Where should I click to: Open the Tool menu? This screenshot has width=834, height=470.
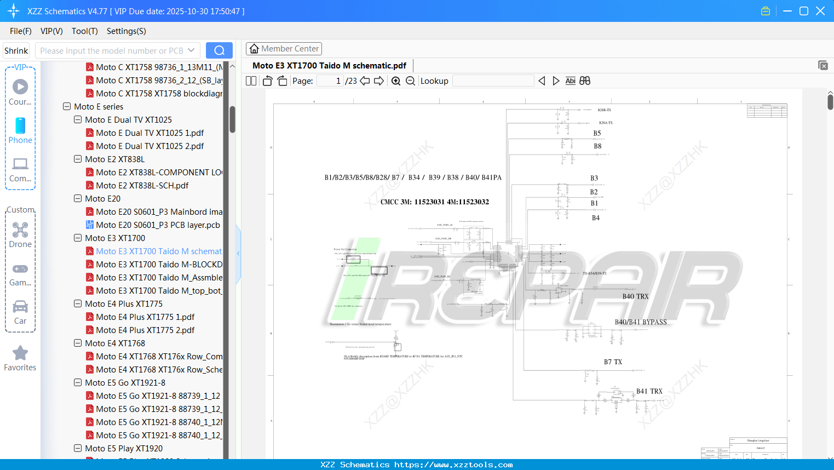[x=84, y=31]
